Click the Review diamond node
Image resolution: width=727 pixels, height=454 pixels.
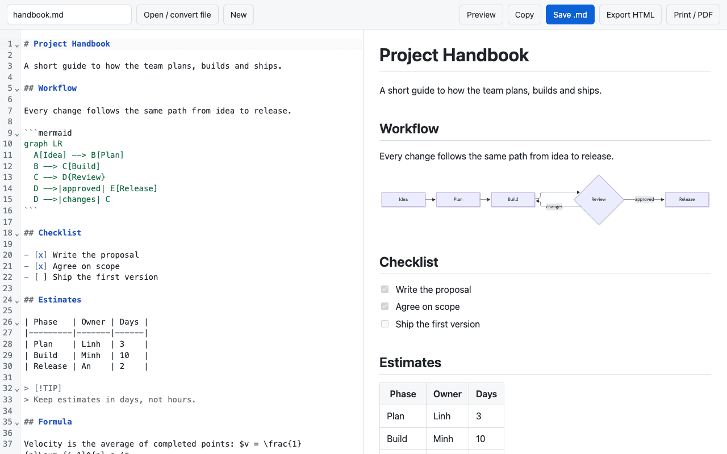[x=599, y=199]
